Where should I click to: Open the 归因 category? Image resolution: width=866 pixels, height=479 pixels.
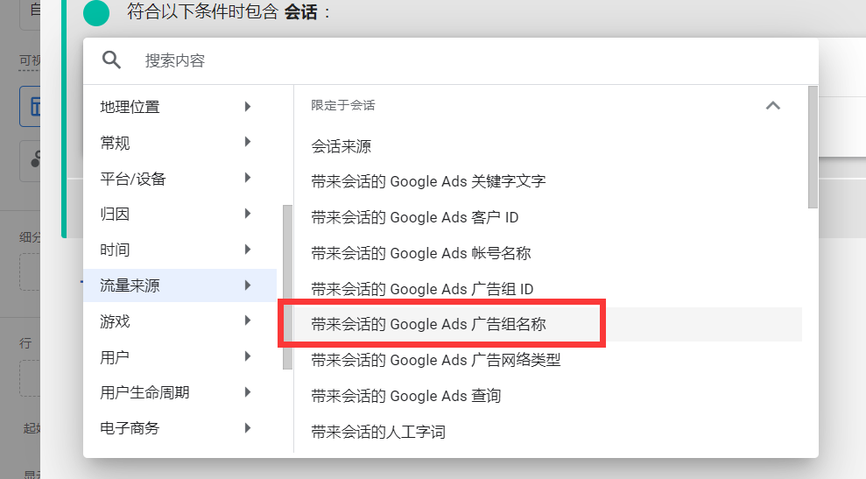[180, 214]
